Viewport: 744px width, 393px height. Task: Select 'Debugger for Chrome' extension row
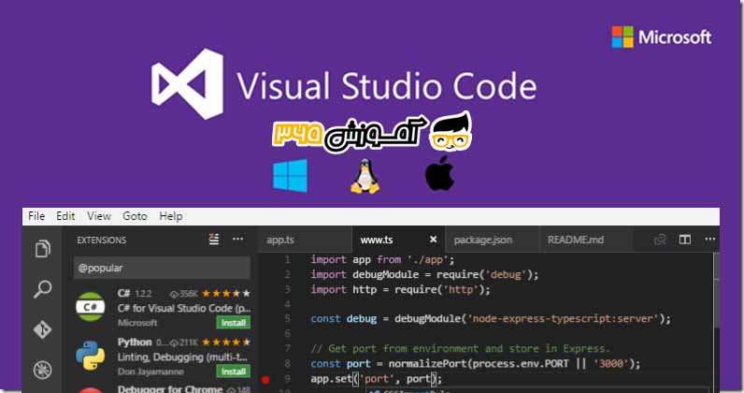[x=162, y=389]
